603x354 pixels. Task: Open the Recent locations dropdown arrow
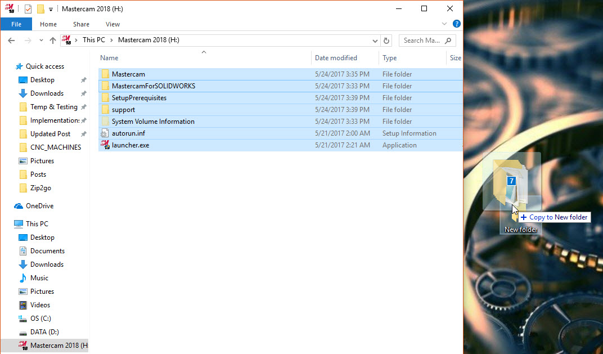[x=41, y=41]
